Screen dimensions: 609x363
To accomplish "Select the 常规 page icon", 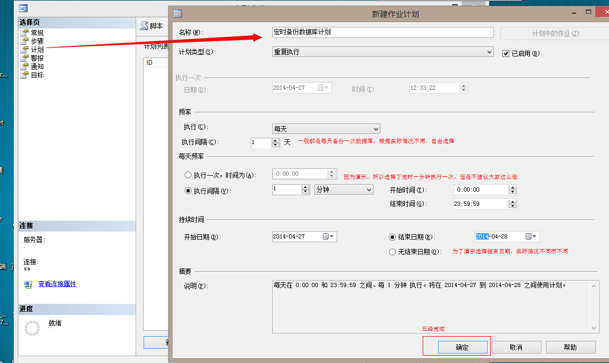I will pos(24,33).
